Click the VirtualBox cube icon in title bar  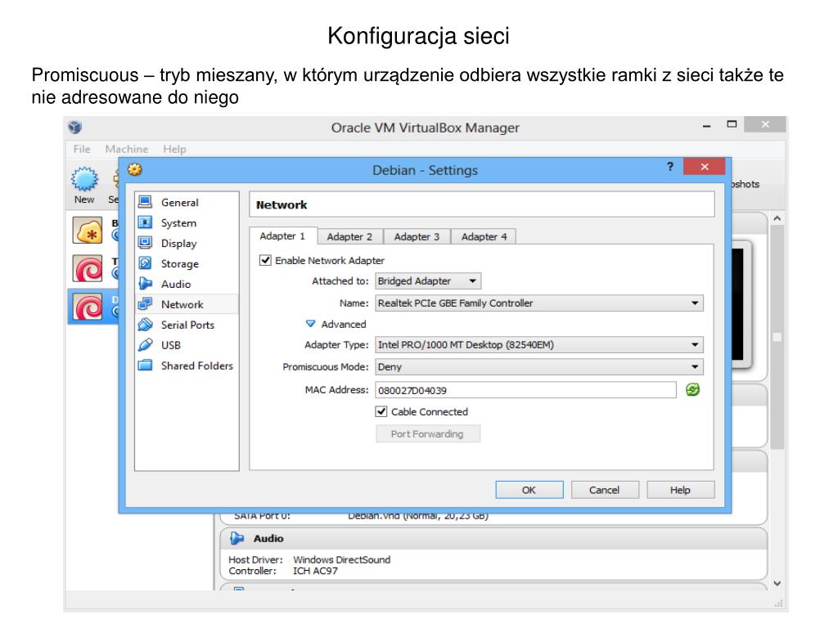click(x=74, y=127)
